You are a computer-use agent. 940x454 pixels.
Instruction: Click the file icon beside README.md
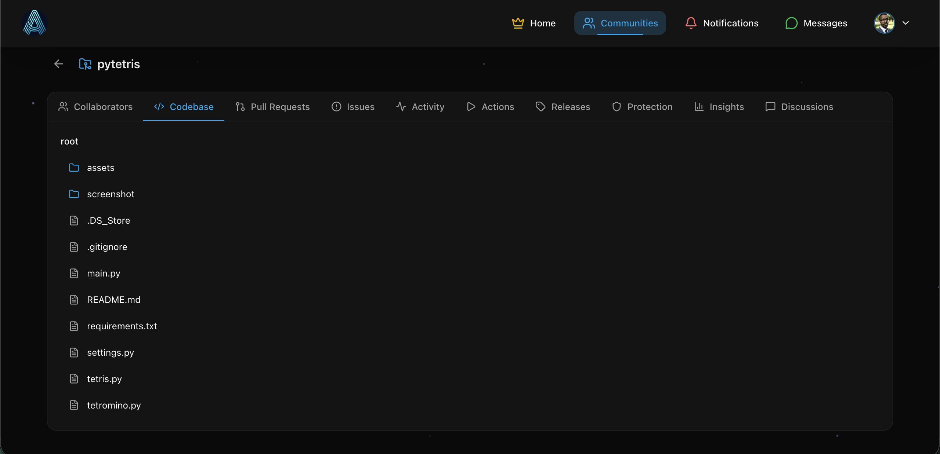click(x=74, y=300)
